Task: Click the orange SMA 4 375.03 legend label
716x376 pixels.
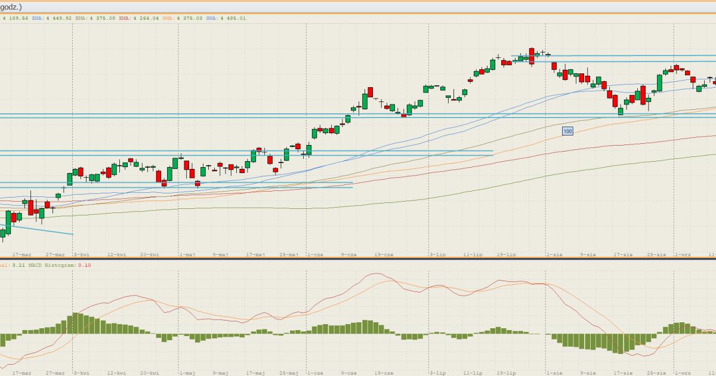Action: [182, 18]
